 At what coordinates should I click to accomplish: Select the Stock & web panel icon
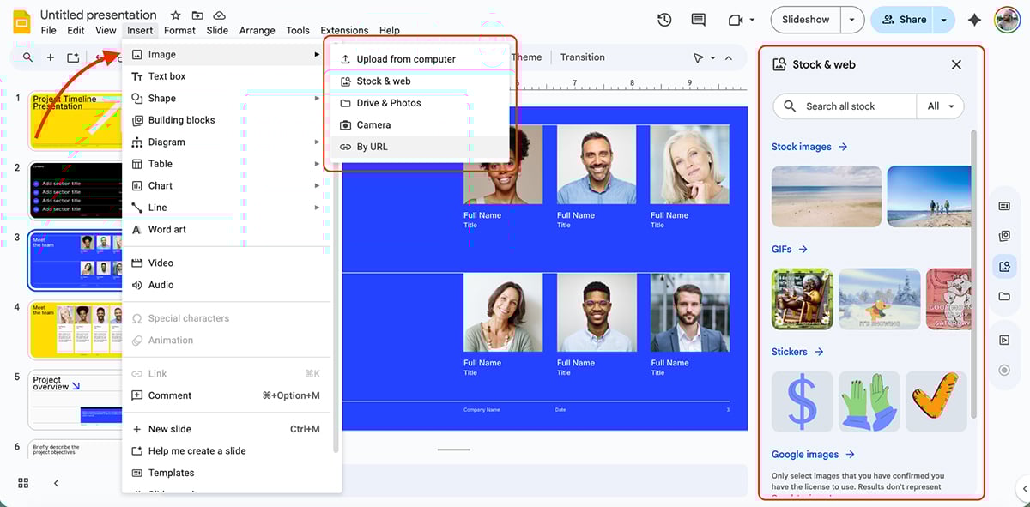pyautogui.click(x=1004, y=266)
